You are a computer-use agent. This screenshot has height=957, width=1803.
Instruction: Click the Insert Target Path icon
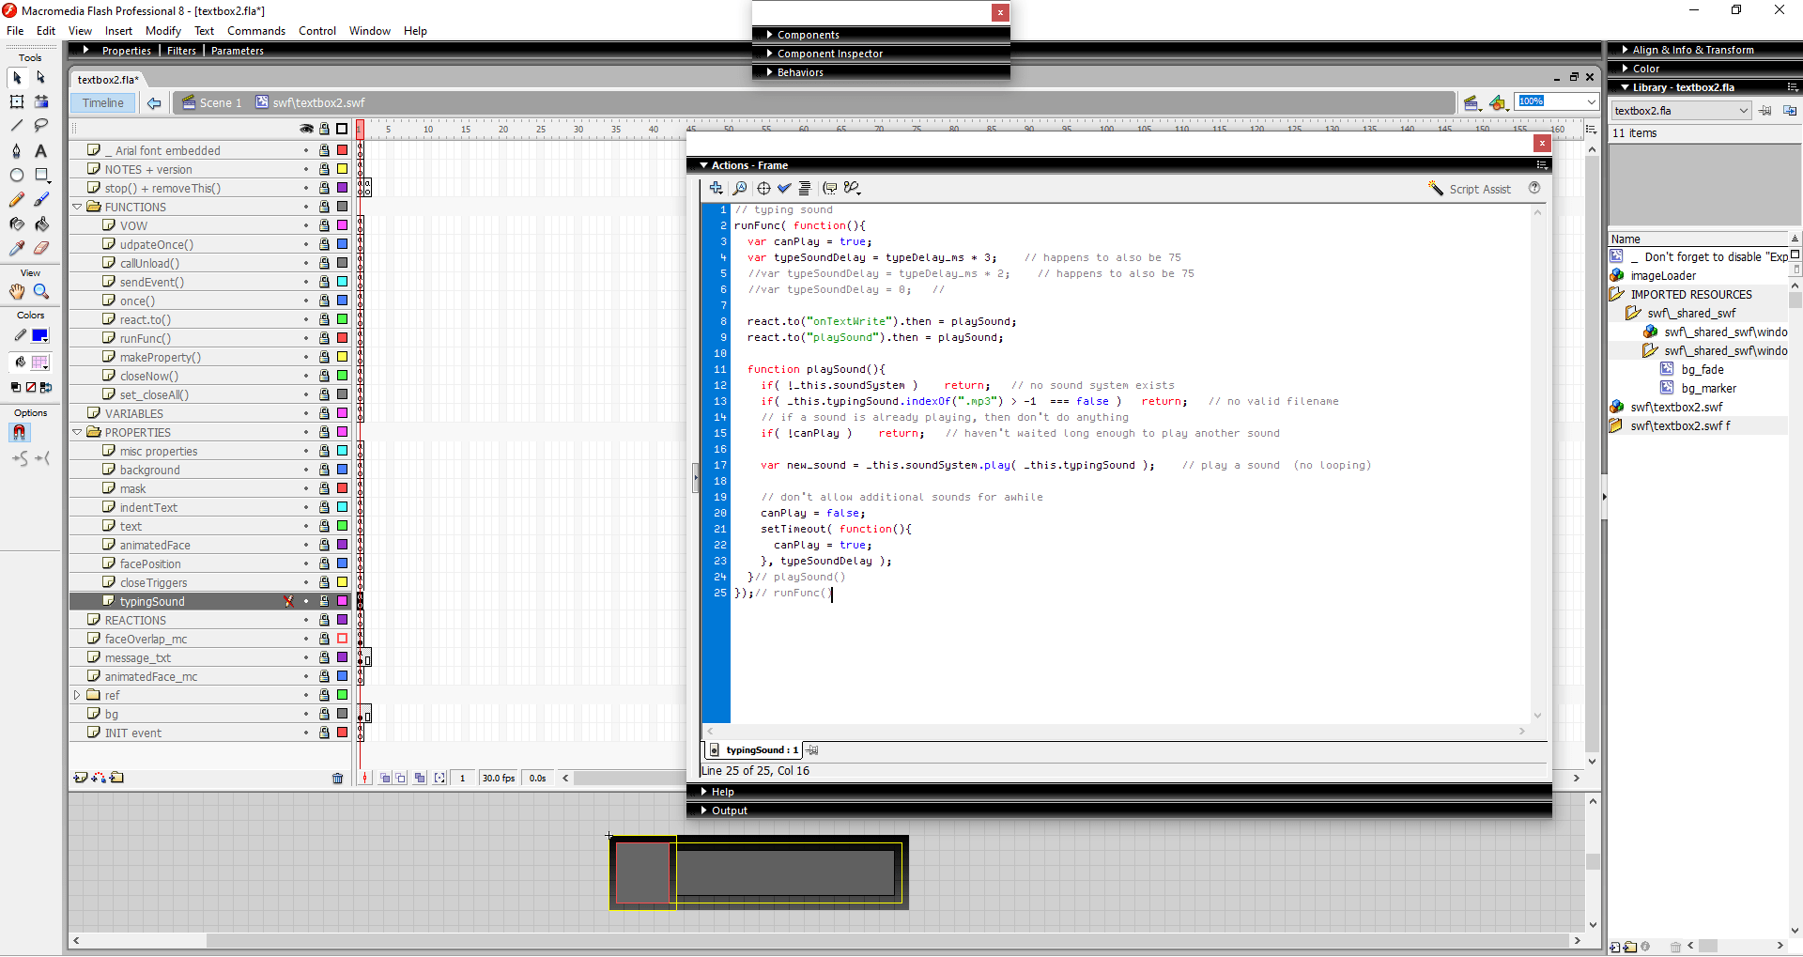763,188
